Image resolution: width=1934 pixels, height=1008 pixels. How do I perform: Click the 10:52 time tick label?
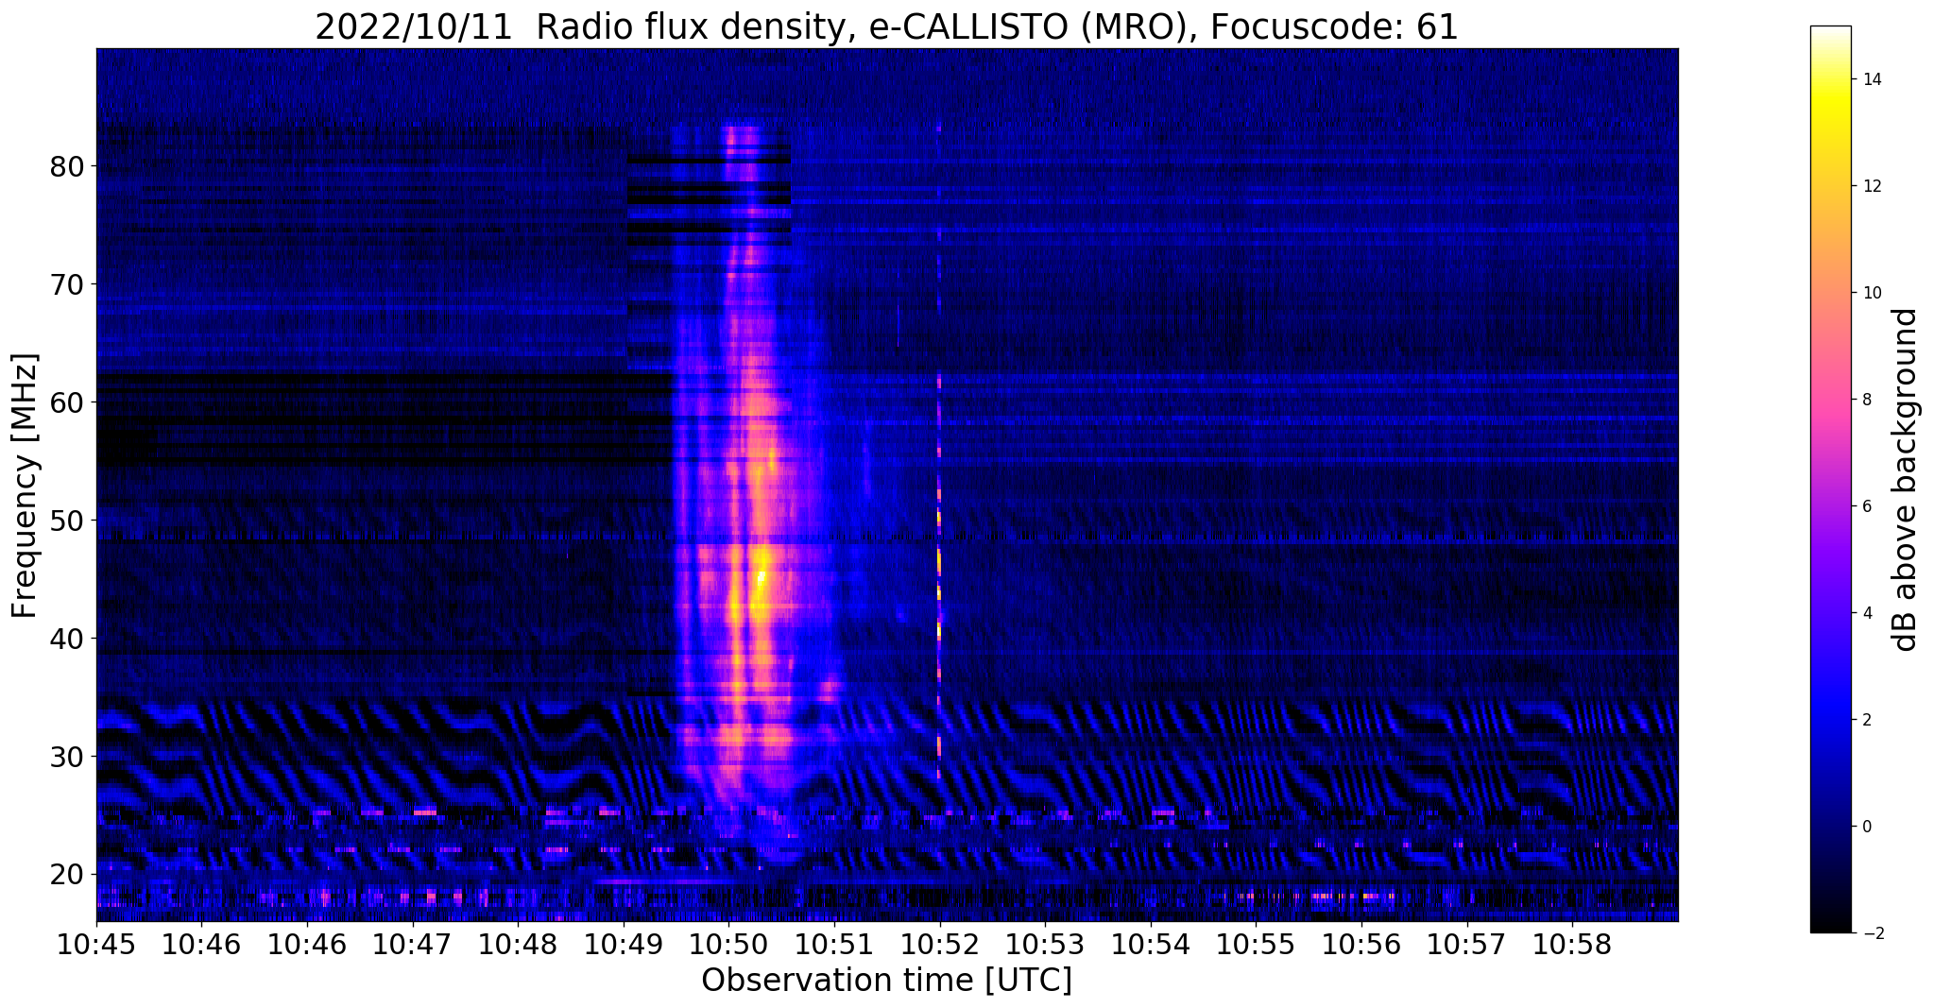point(939,944)
